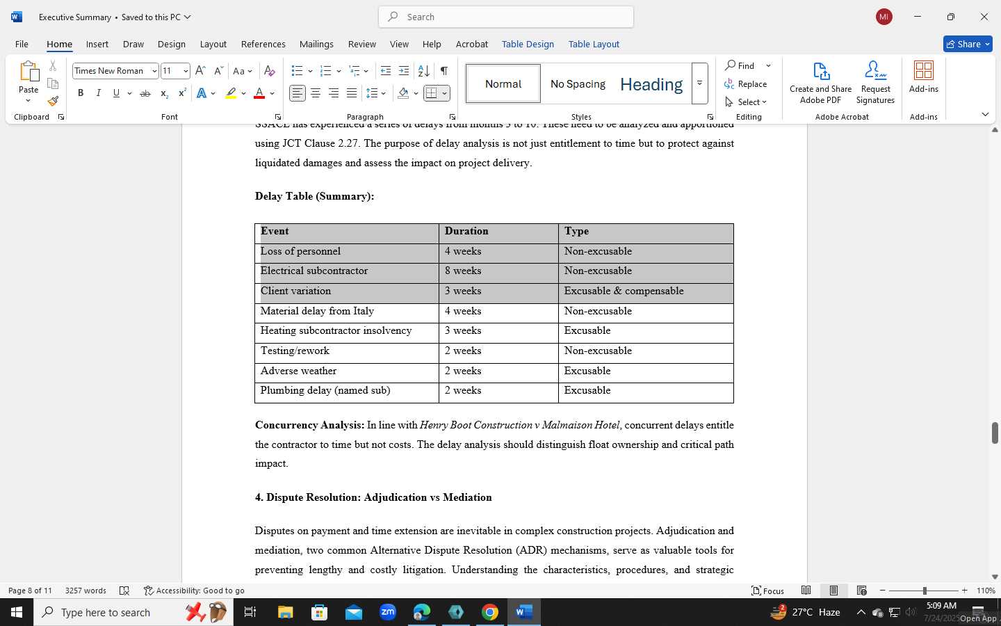Open the Select dropdown in Editing
1001x626 pixels.
point(746,102)
